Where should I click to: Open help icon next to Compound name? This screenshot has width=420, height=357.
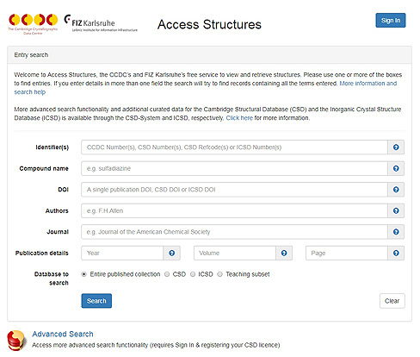point(396,168)
